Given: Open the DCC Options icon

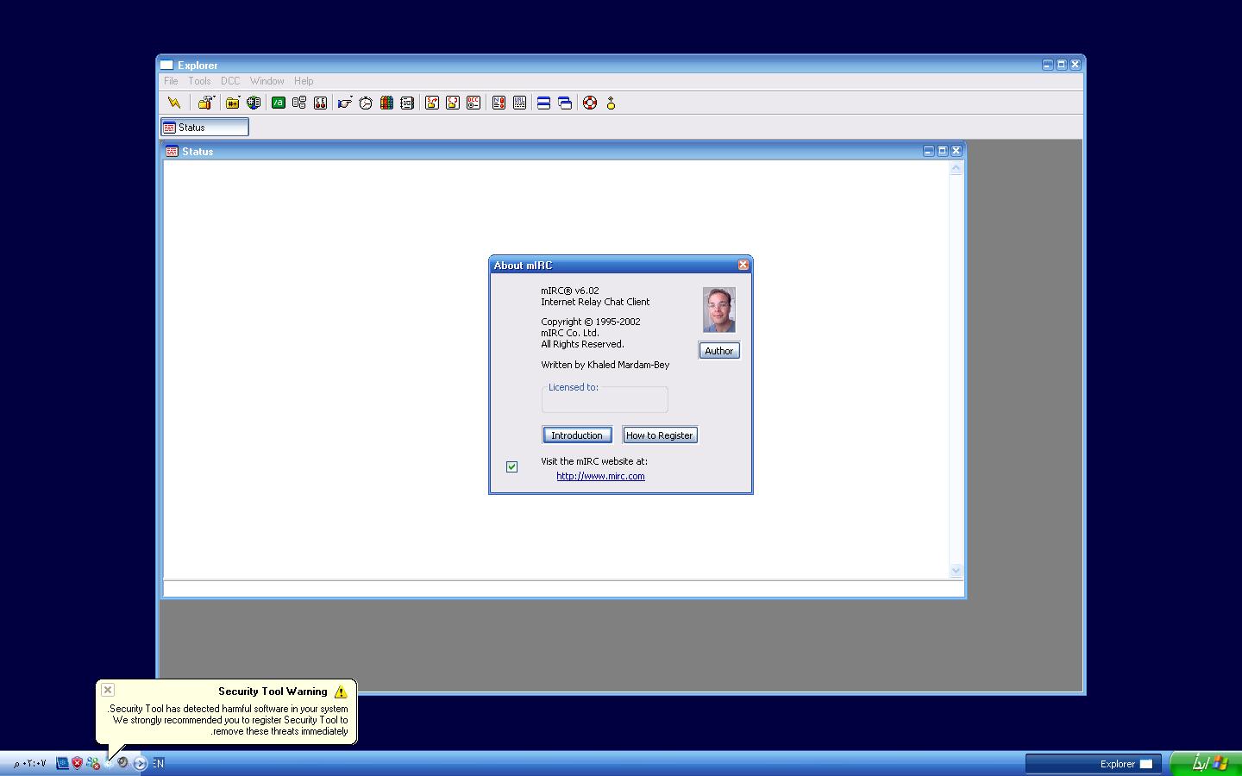Looking at the screenshot, I should 474,103.
